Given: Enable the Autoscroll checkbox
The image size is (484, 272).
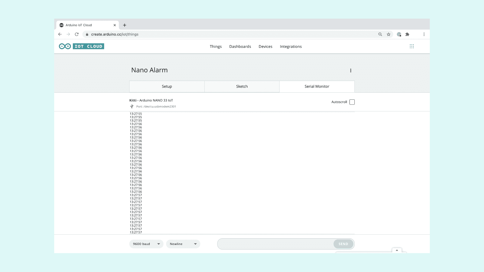Looking at the screenshot, I should [352, 102].
